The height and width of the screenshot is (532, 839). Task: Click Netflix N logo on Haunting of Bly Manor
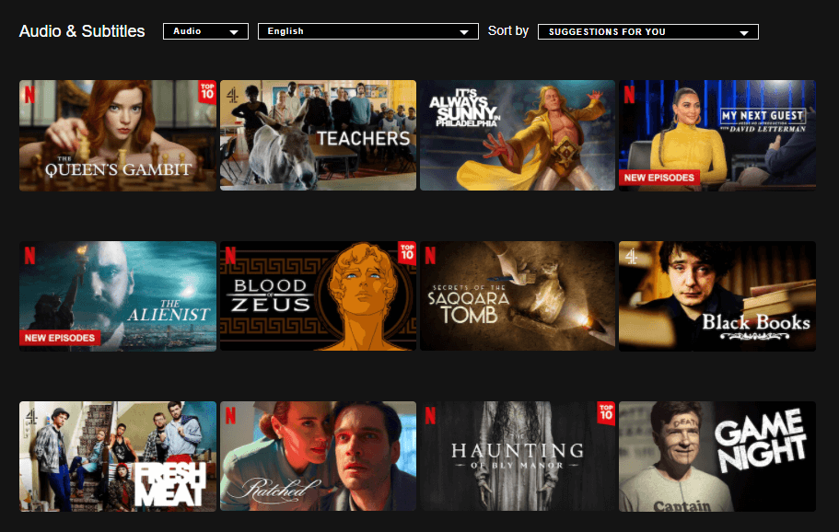(430, 416)
